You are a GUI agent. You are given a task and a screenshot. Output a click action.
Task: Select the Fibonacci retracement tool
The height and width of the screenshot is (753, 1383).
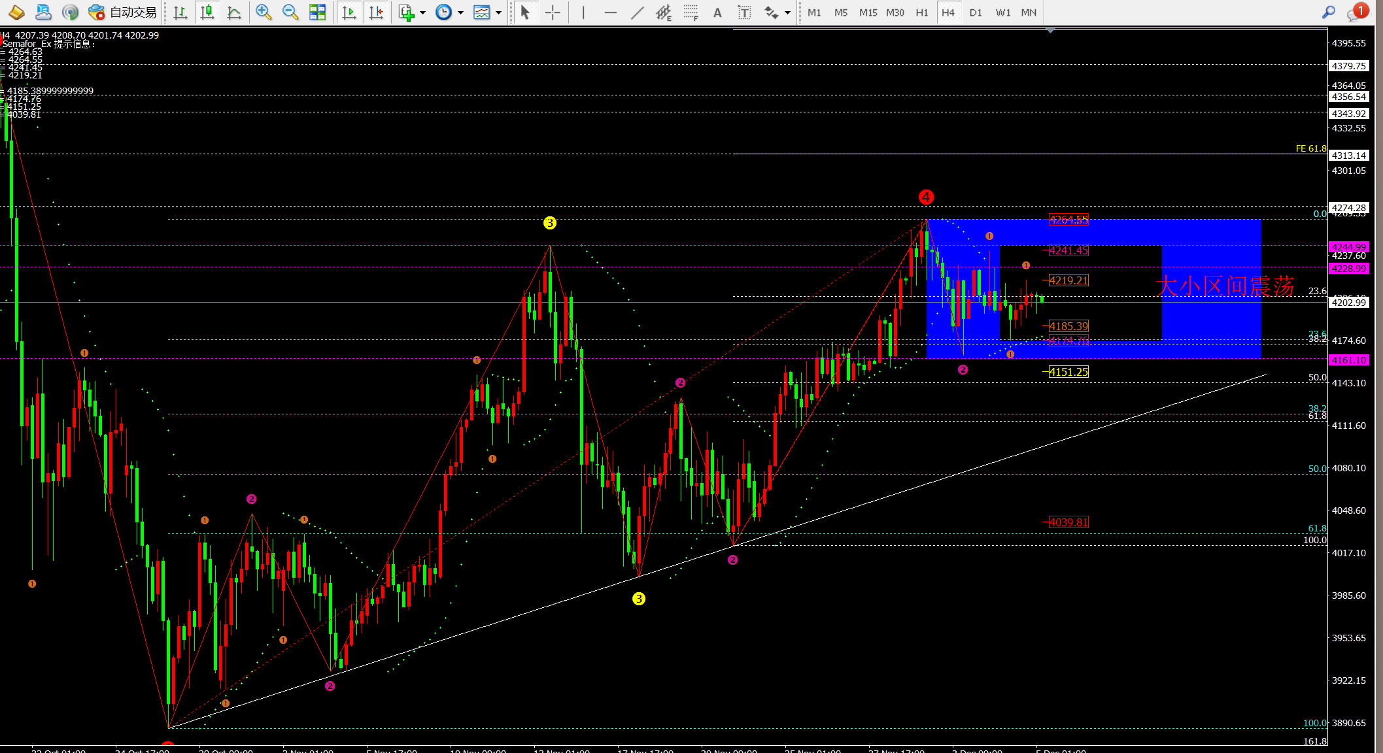[x=691, y=12]
